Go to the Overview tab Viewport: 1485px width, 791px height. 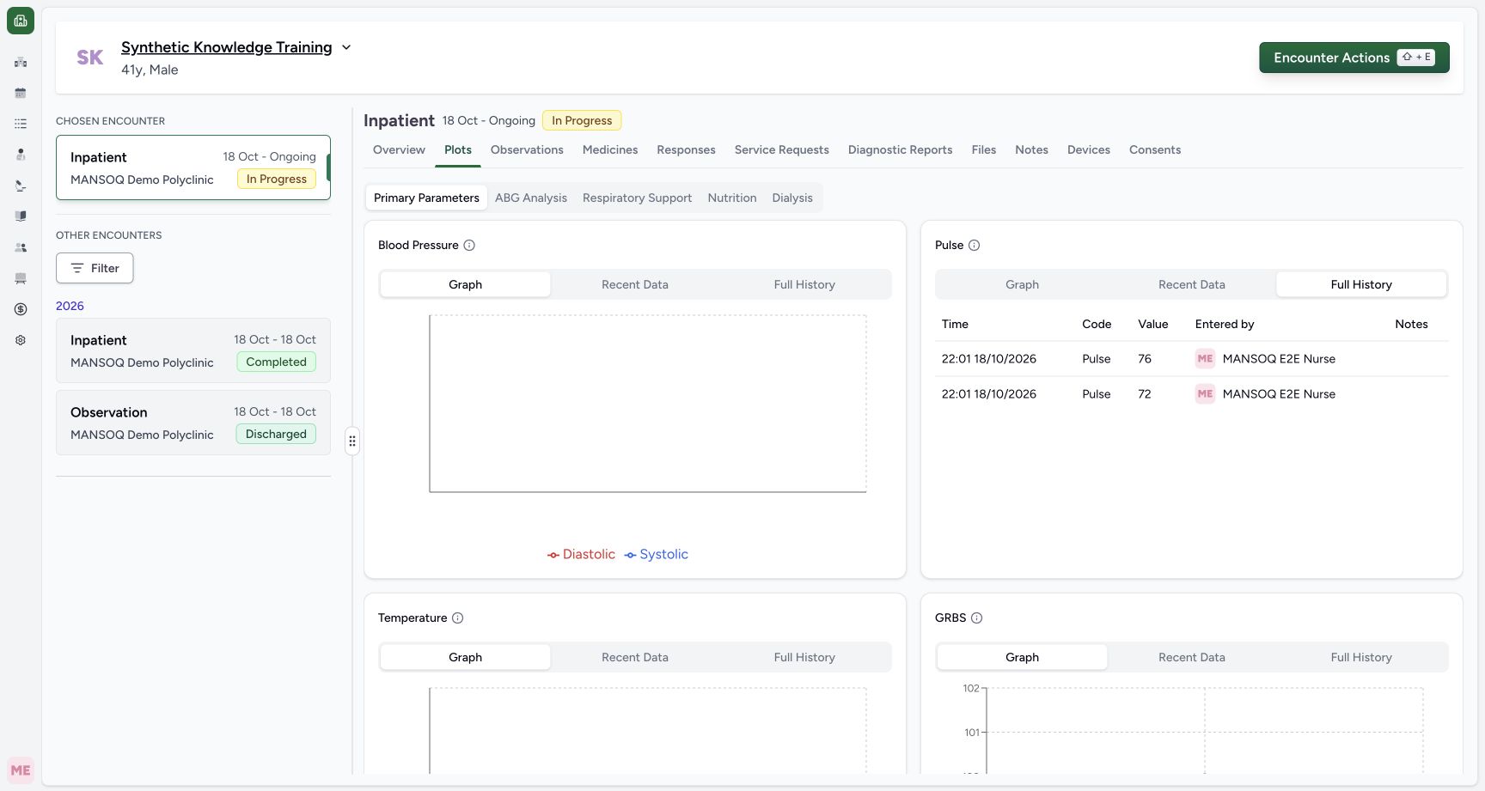tap(399, 149)
